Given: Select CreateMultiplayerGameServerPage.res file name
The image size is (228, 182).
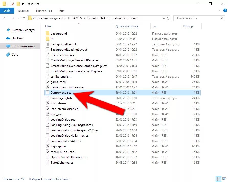Looking at the screenshot, I should 76,71.
